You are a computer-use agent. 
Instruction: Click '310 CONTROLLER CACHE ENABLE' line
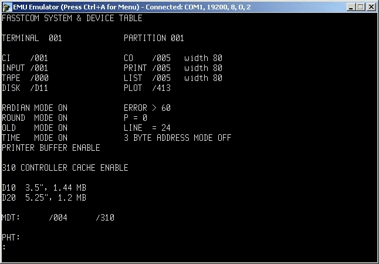coord(65,168)
